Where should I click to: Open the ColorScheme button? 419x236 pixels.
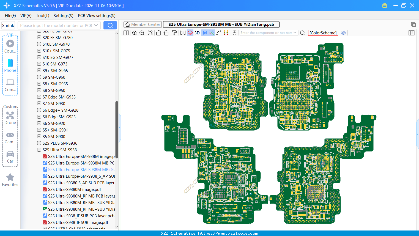(323, 33)
